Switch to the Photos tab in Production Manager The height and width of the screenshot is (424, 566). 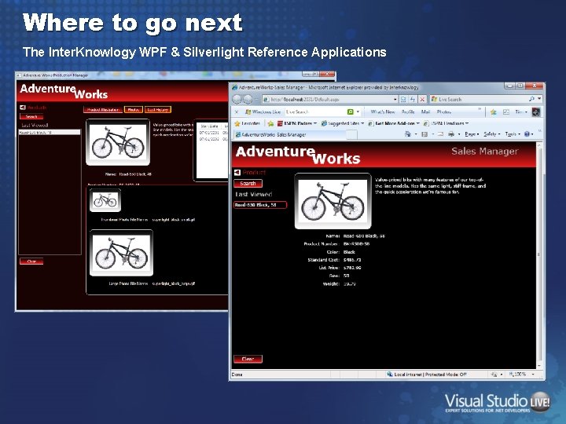133,110
